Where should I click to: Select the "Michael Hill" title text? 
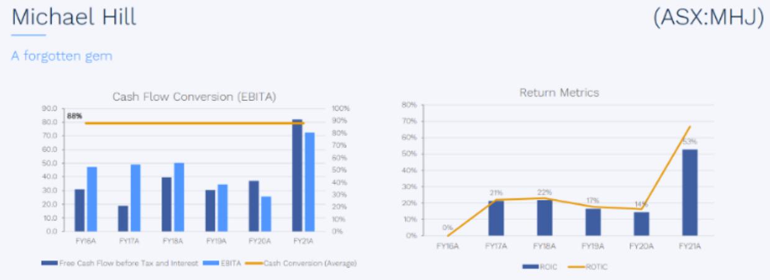coord(74,17)
